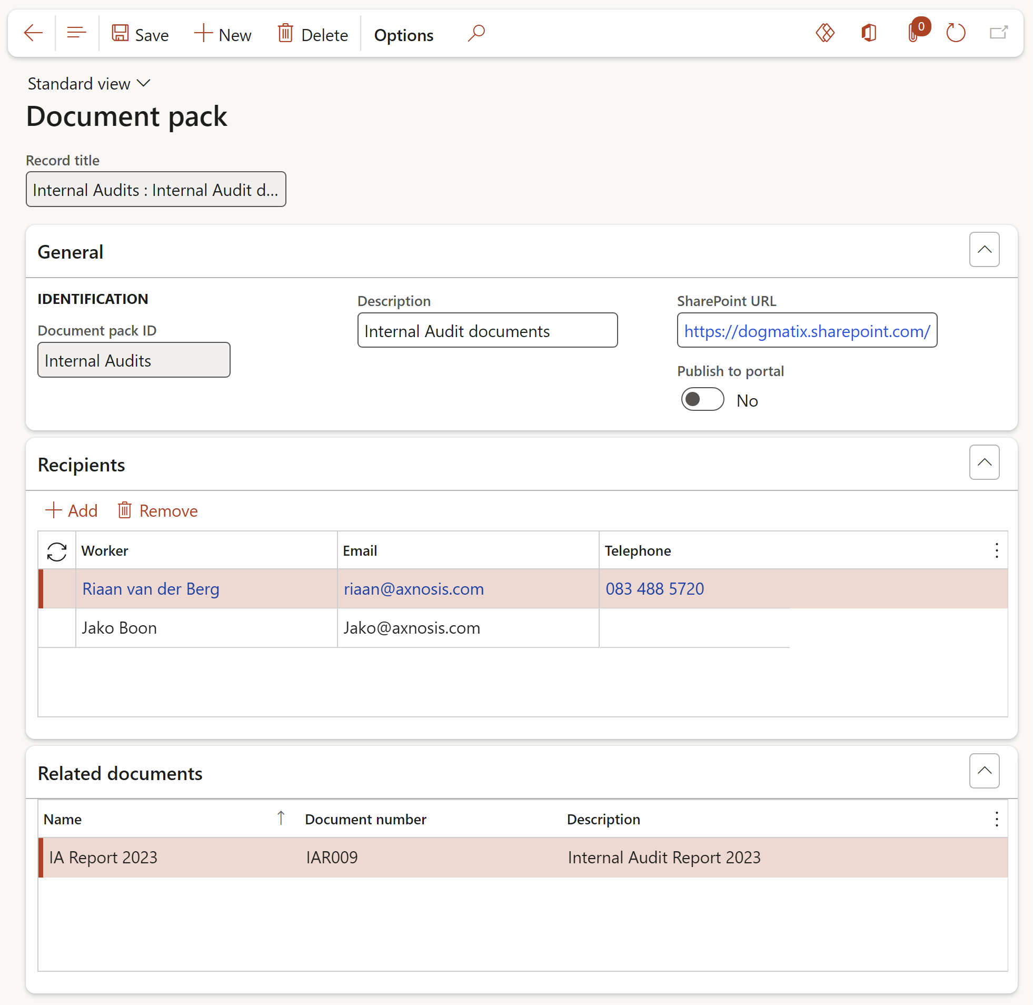Open the Power Apps flyout icon

(825, 33)
